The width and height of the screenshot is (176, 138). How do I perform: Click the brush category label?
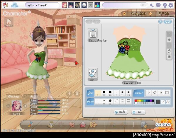pos(90,93)
